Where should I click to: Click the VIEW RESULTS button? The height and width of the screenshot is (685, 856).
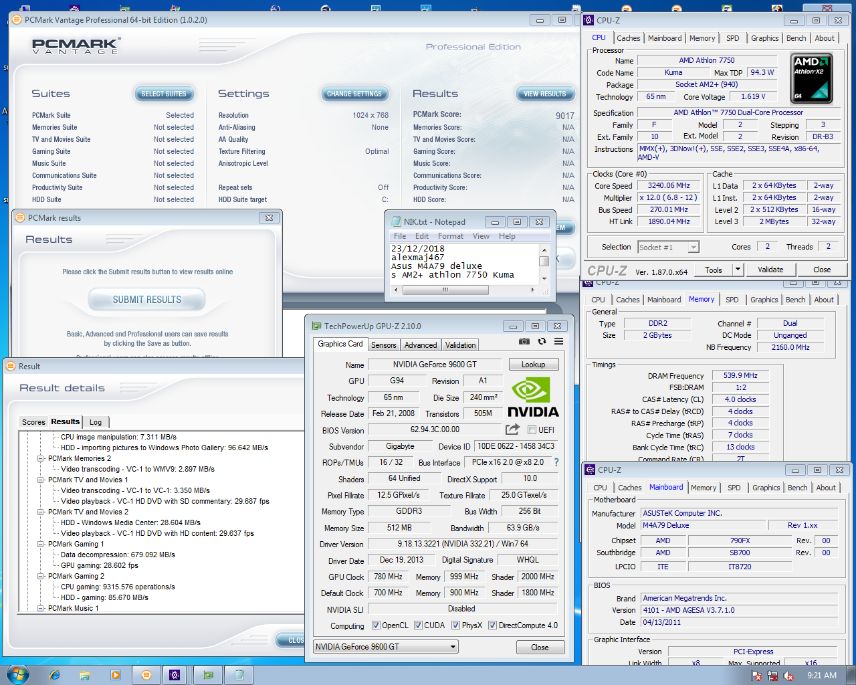[544, 94]
